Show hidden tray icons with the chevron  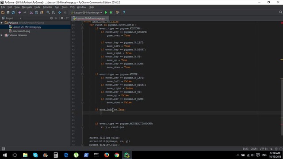pyautogui.click(x=238, y=155)
